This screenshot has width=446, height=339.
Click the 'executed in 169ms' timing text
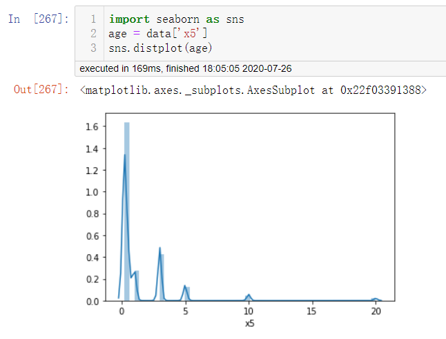coord(186,68)
